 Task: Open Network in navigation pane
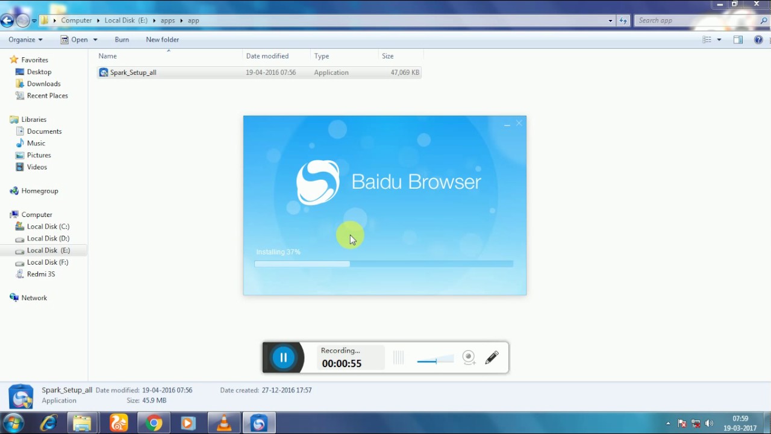pos(34,298)
